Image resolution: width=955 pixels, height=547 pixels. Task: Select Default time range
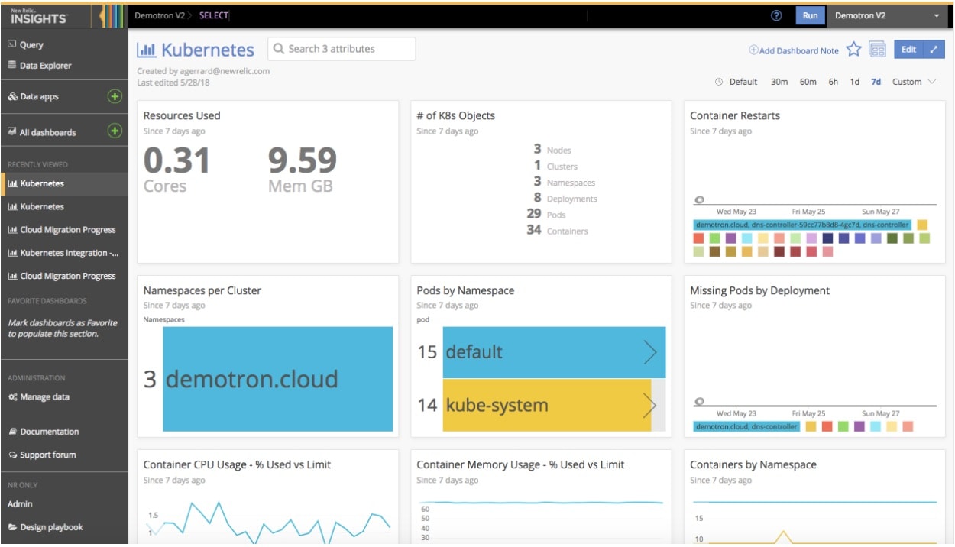(x=743, y=82)
